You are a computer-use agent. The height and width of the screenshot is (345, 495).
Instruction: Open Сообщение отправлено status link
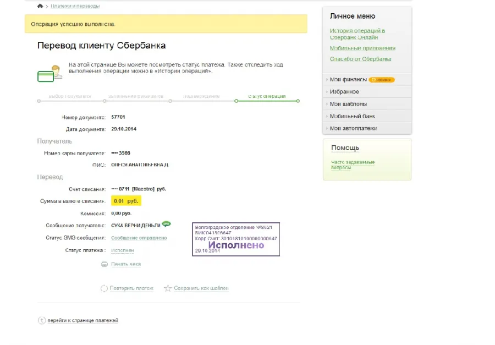click(x=139, y=238)
